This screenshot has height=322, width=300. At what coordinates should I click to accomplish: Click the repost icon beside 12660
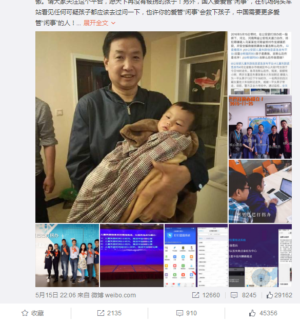[x=195, y=295]
